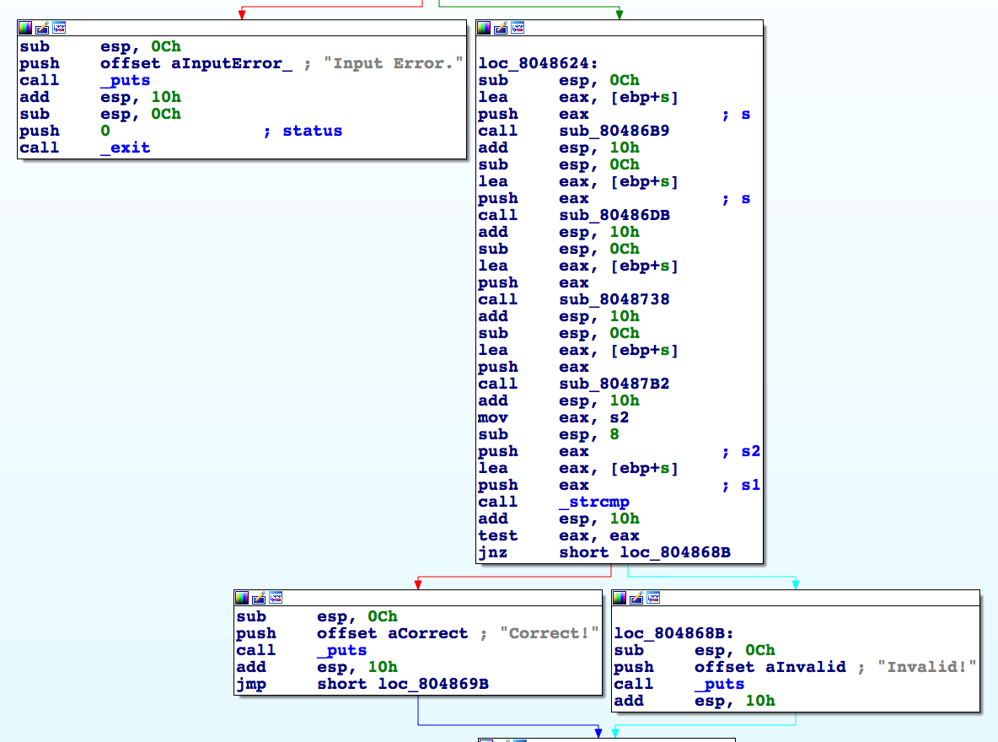Click the group icon on the Invalid node
The width and height of the screenshot is (998, 742).
tap(653, 598)
